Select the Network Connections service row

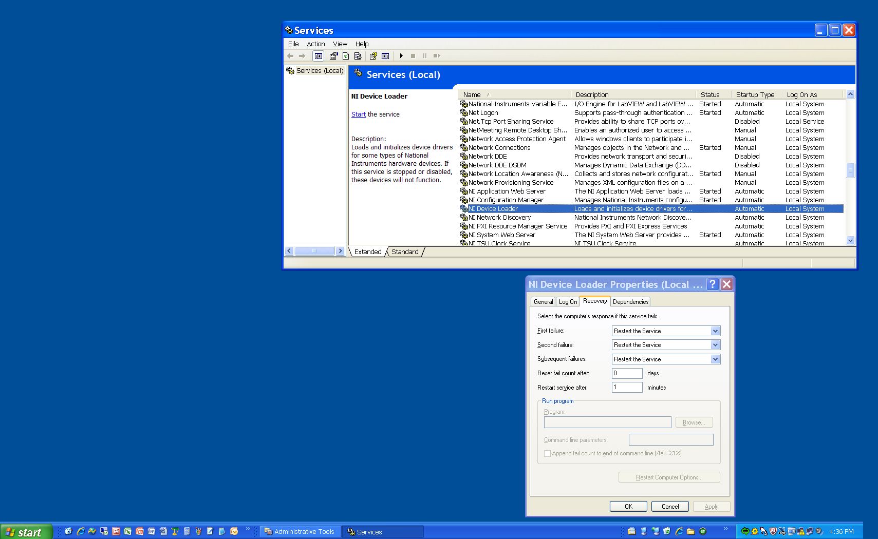[651, 148]
